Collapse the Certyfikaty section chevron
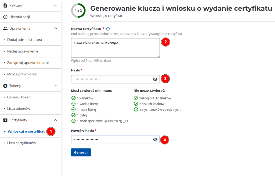 click(56, 120)
